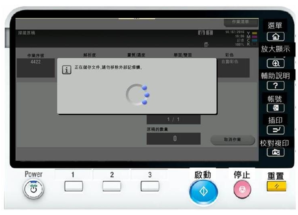Select the 1 / 1 page counter field
The width and height of the screenshot is (298, 215).
point(173,119)
